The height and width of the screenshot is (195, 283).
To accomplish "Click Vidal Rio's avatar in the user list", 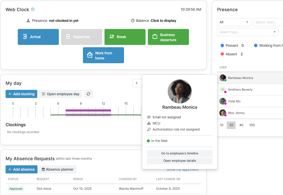I will (x=223, y=101).
